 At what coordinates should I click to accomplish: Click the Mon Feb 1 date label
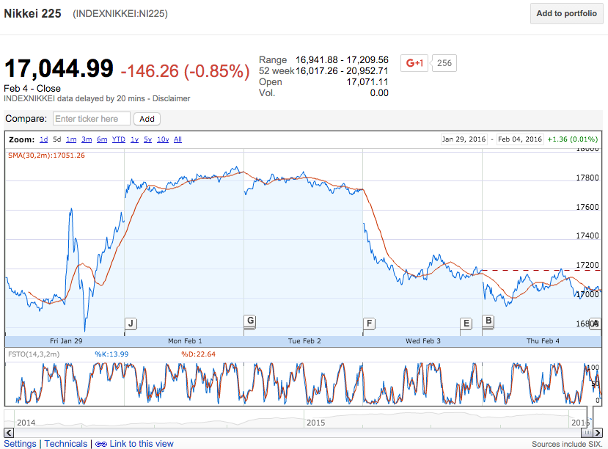tap(185, 341)
